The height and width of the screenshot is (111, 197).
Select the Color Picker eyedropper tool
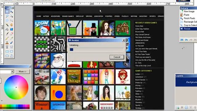pos(12,38)
